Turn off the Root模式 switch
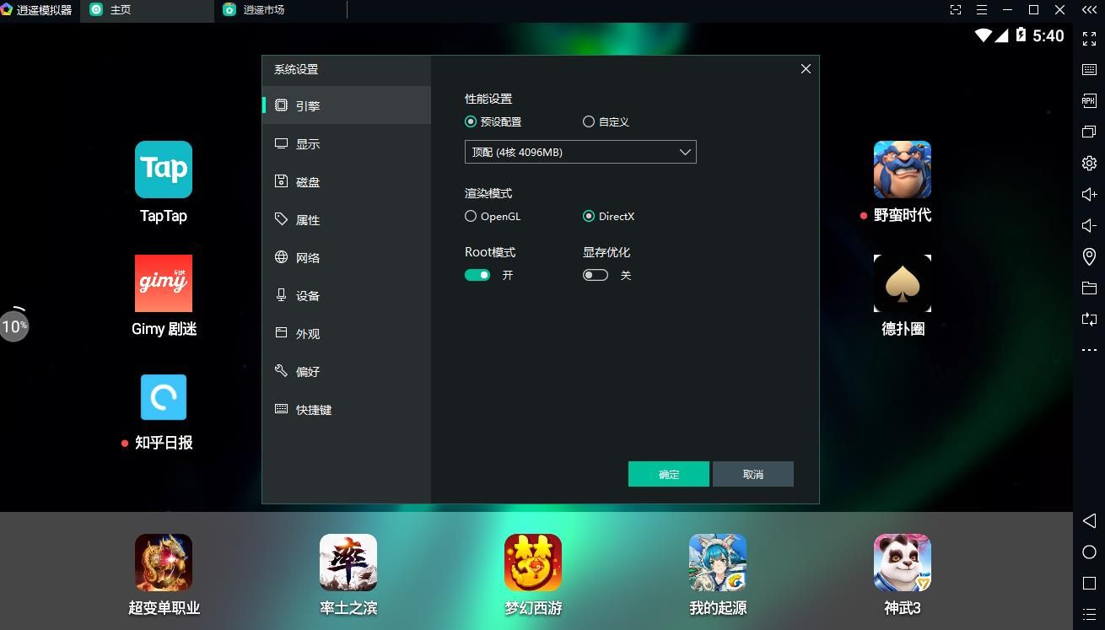The width and height of the screenshot is (1105, 630). (x=477, y=275)
